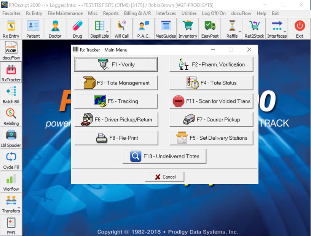Screen dimensions: 311x236
Task: Open the Inventory cart icon
Action: (x=188, y=29)
